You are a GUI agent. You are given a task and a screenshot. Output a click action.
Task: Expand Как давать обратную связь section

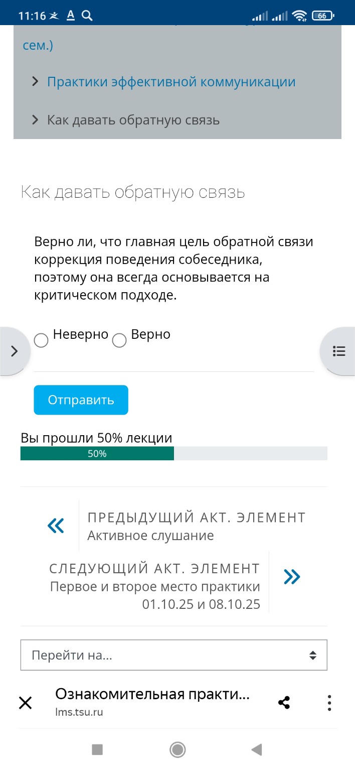click(133, 119)
